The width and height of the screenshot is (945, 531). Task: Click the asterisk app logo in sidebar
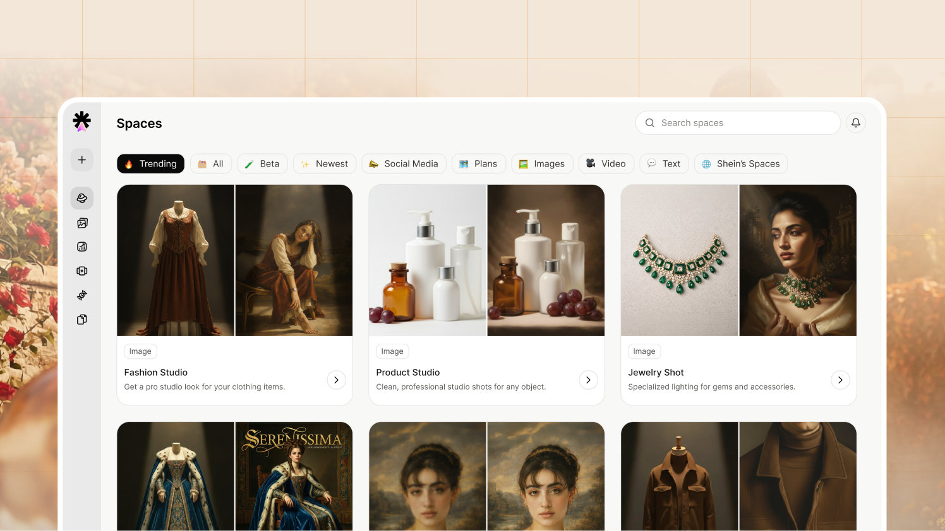81,121
